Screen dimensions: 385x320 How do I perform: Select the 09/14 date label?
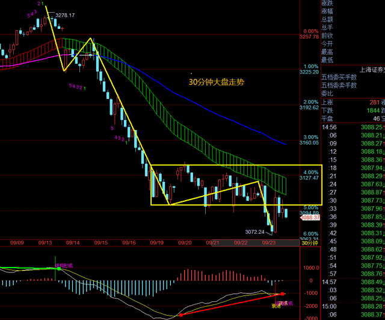click(73, 243)
